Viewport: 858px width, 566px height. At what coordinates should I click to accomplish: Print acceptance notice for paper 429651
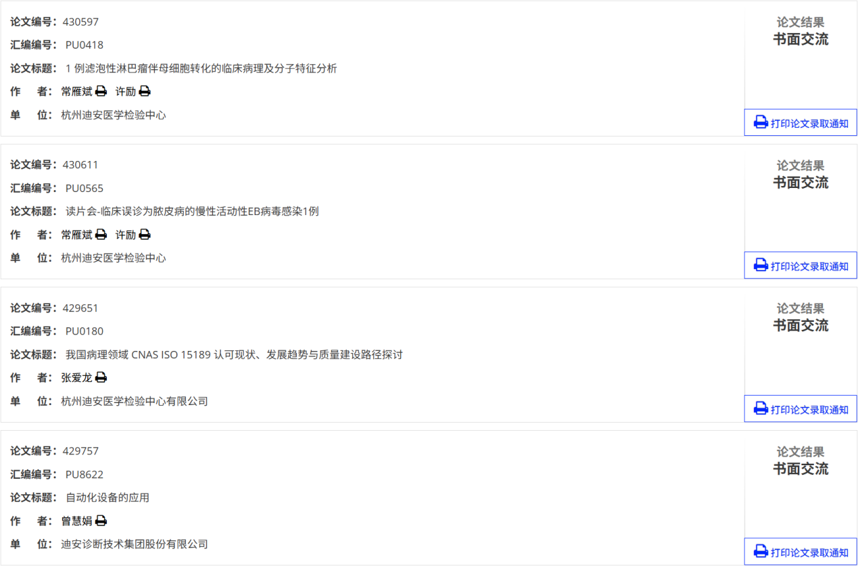[801, 409]
